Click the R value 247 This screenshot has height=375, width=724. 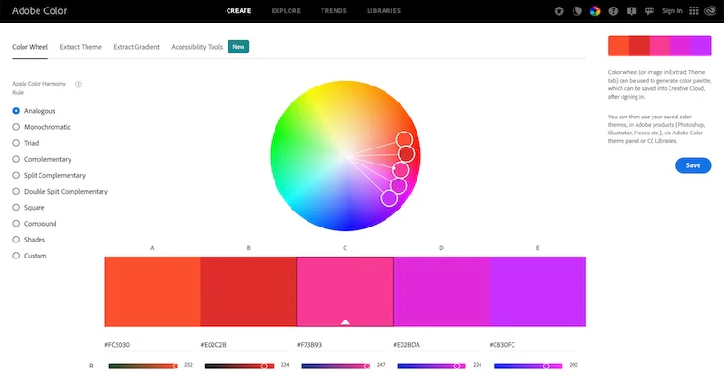pyautogui.click(x=381, y=365)
